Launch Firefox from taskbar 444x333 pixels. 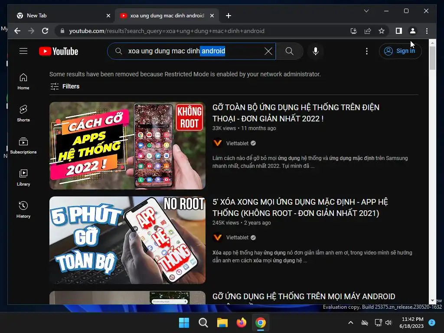click(241, 323)
